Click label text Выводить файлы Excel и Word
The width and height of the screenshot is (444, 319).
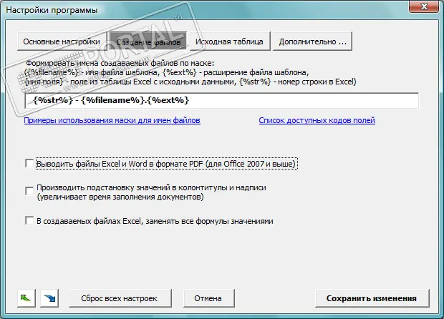tap(166, 164)
